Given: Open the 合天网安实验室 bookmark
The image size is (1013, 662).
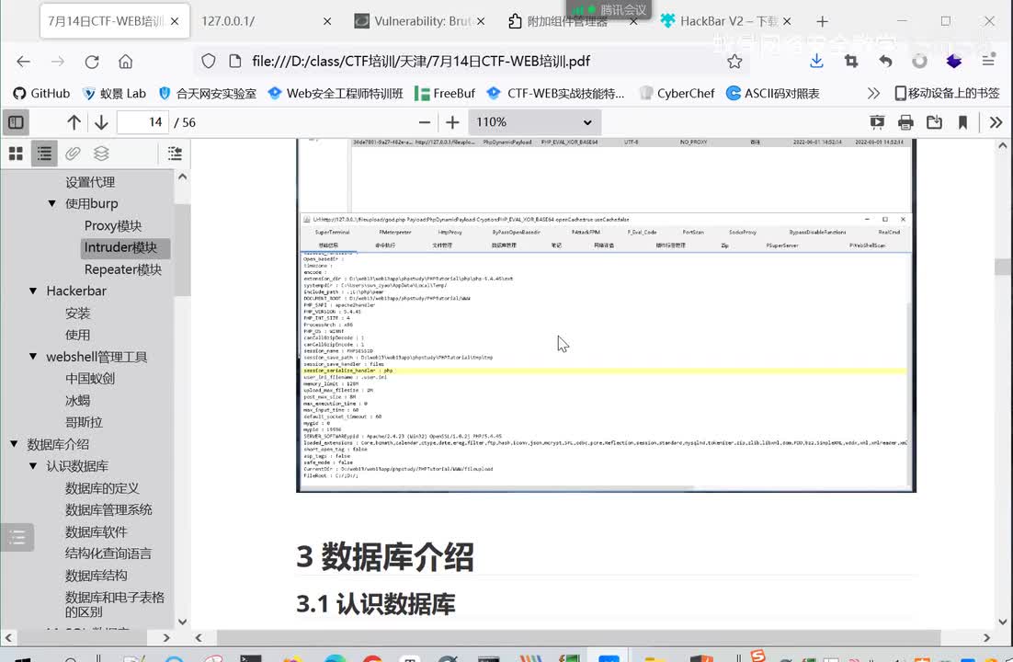Looking at the screenshot, I should tap(208, 94).
